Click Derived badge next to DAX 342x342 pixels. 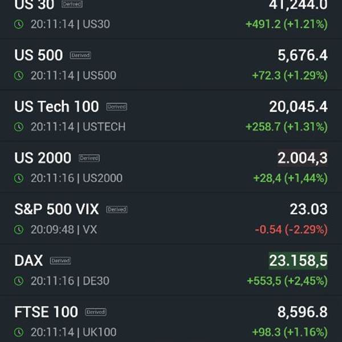pos(60,260)
